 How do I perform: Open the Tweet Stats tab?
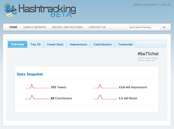[55, 44]
